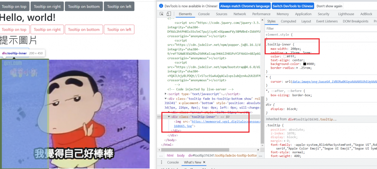The height and width of the screenshot is (169, 377).
Task: Open the Sources panel tab
Action: coord(221,14)
